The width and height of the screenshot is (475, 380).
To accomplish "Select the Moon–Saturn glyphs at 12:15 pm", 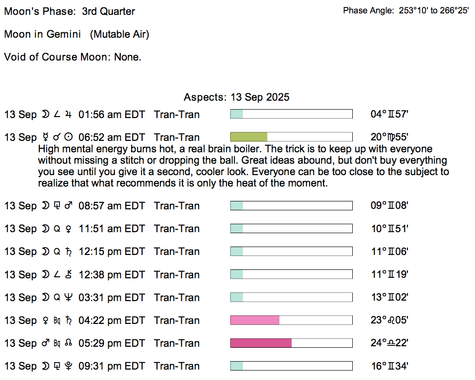I will tap(57, 252).
